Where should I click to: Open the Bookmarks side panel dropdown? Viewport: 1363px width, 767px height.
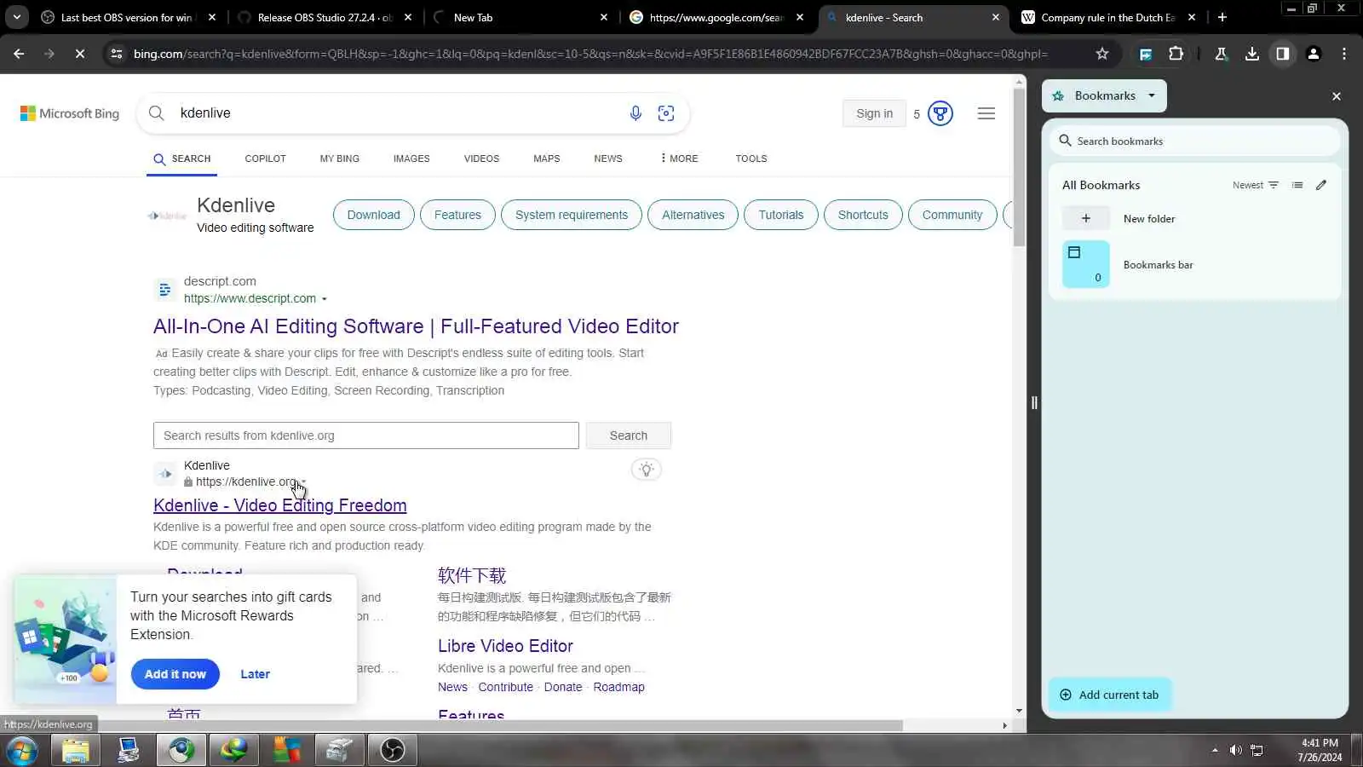[x=1105, y=95]
